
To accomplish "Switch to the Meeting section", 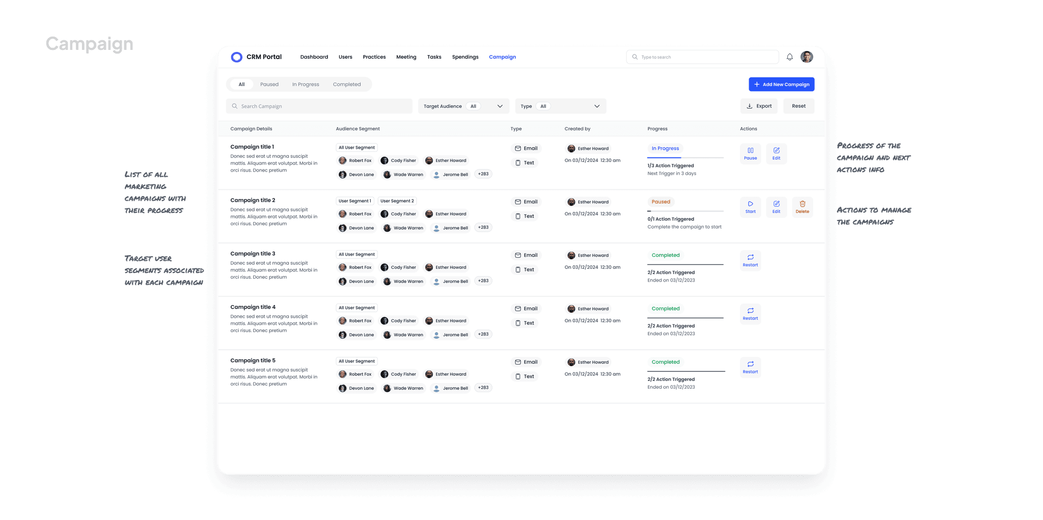I will pos(406,57).
